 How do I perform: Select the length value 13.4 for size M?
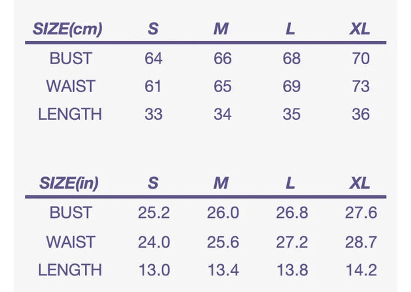coord(222,269)
